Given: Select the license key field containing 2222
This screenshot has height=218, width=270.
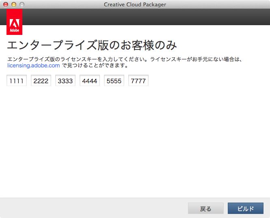Looking at the screenshot, I should 41,80.
